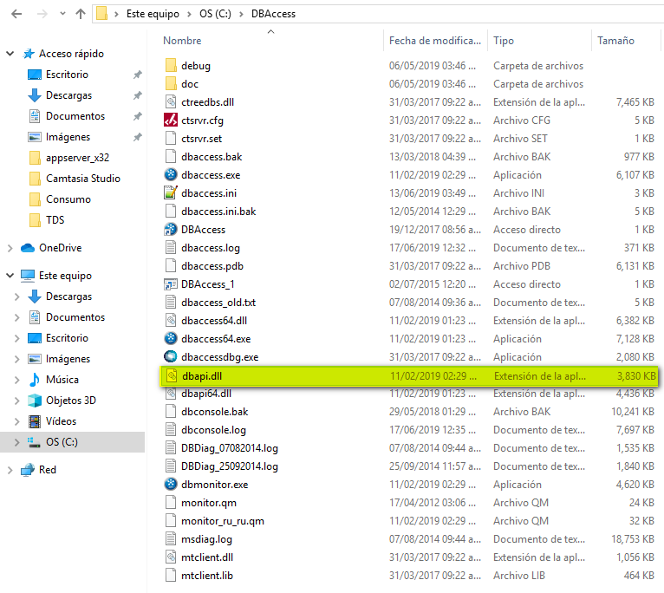Screen dimensions: 664x593
Task: Select 'Este equipo' in the breadcrumb path
Action: pyautogui.click(x=153, y=14)
